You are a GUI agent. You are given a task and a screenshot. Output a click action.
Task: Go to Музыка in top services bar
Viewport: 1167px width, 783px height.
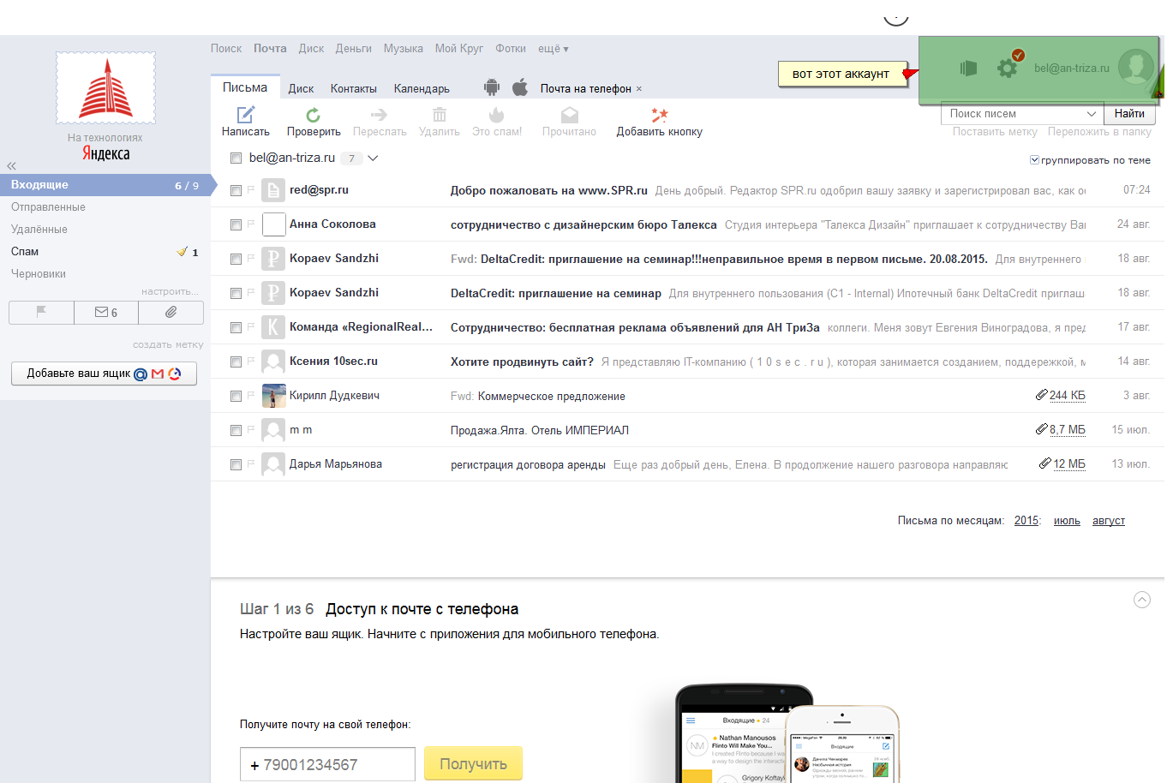click(x=404, y=49)
